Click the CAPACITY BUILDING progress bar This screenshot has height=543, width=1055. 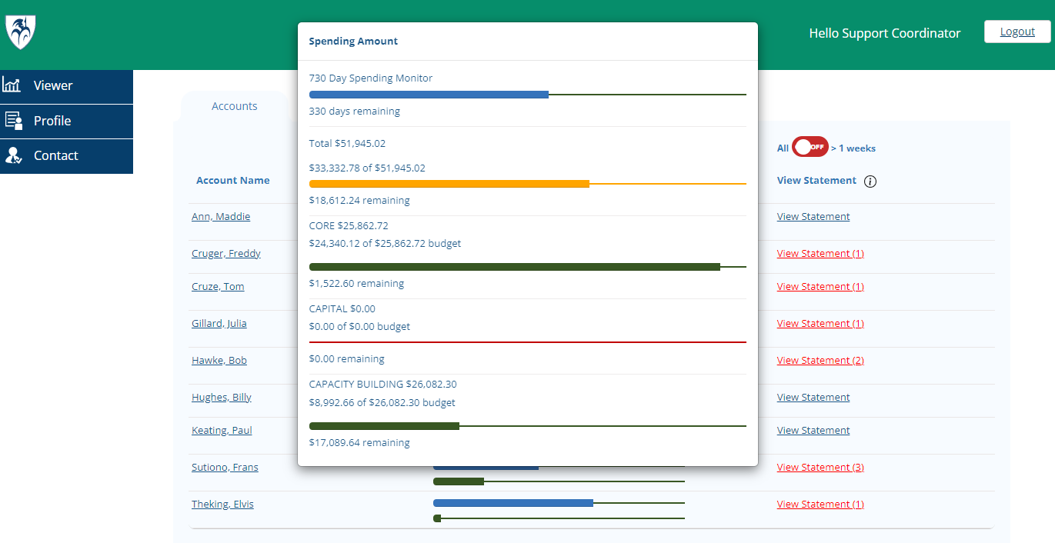[x=527, y=426]
